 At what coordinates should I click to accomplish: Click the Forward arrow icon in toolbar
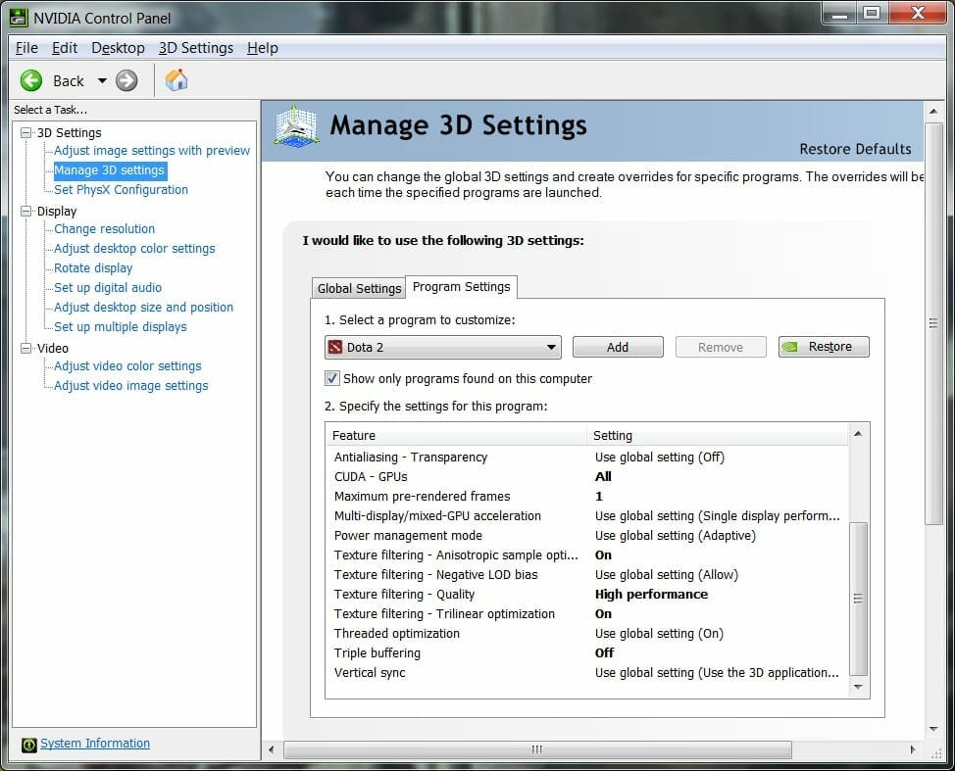[x=126, y=80]
